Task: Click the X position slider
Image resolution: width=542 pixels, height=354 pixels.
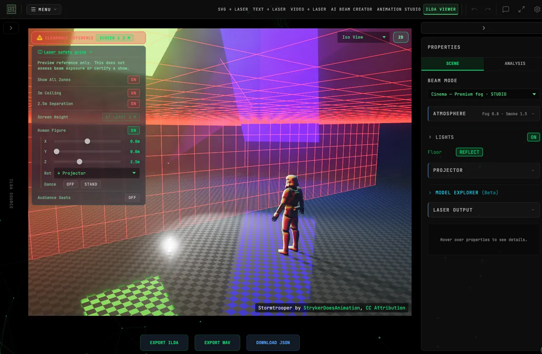Action: pos(87,141)
